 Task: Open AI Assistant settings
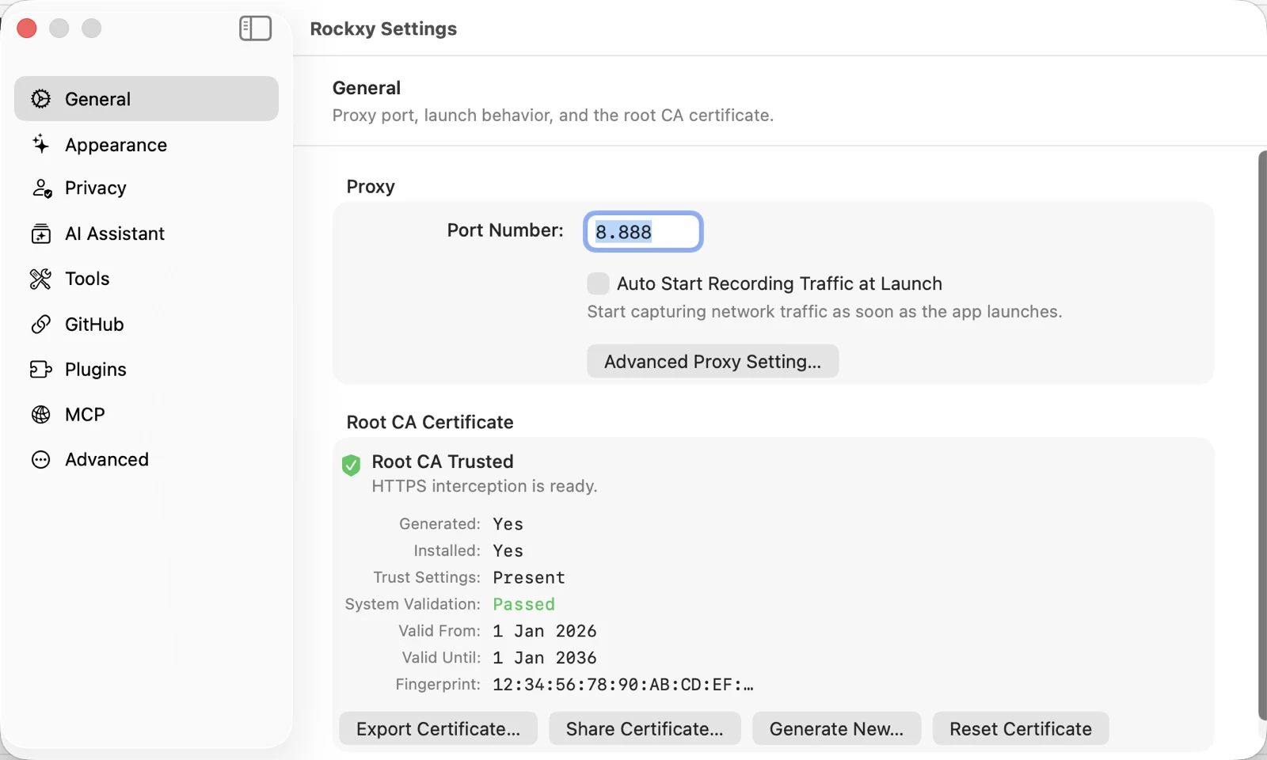146,234
